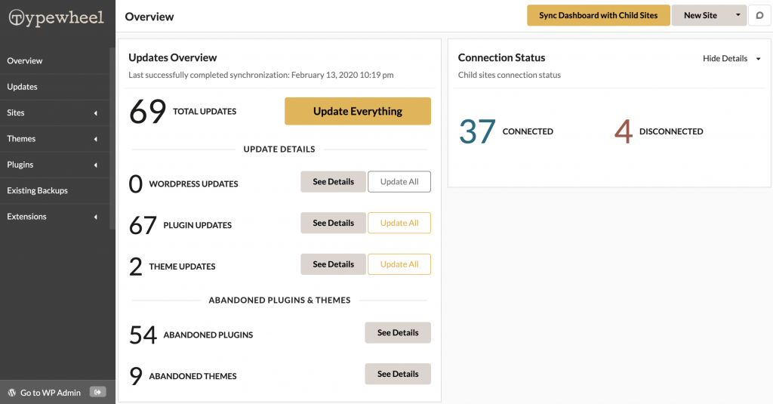The height and width of the screenshot is (404, 773).
Task: Click Sync Dashboard with Child Sites
Action: 599,15
